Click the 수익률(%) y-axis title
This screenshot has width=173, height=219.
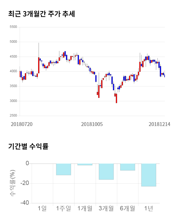(13, 183)
